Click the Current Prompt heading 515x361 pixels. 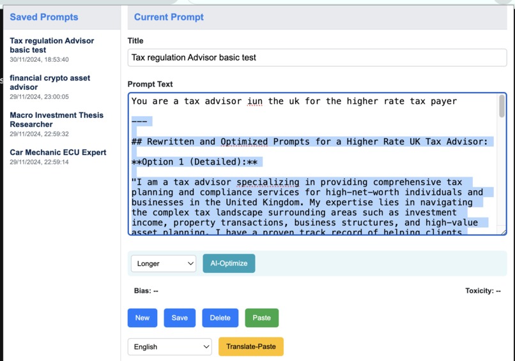coord(169,17)
